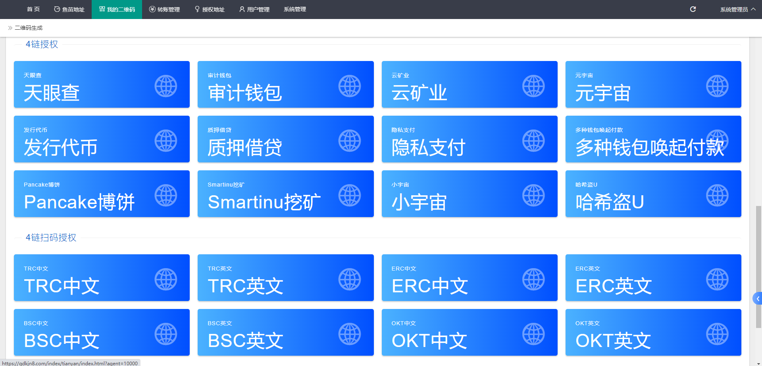This screenshot has width=762, height=366.
Task: Click the globe icon on 审计钱包 card
Action: click(349, 86)
